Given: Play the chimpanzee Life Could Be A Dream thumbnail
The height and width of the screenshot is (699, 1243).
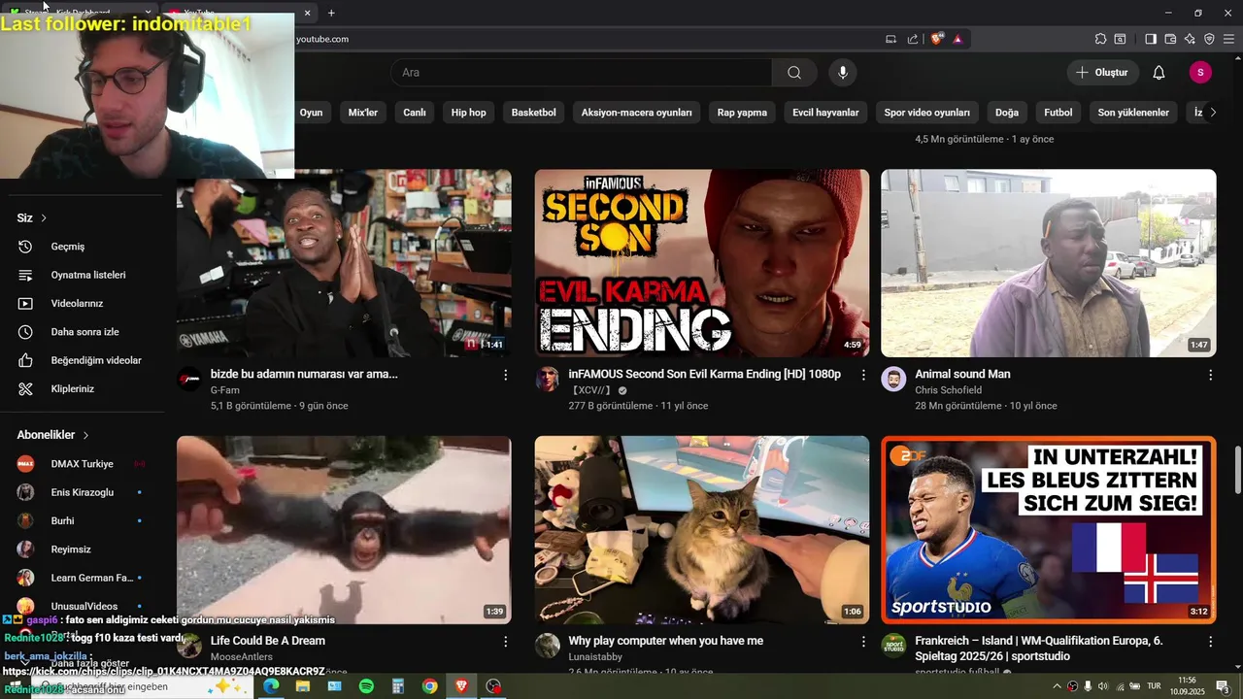Looking at the screenshot, I should click(x=344, y=530).
